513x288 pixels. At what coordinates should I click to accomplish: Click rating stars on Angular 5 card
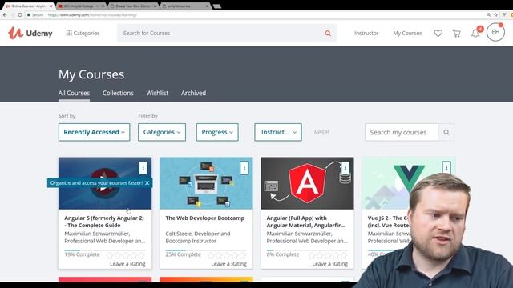[x=126, y=255]
